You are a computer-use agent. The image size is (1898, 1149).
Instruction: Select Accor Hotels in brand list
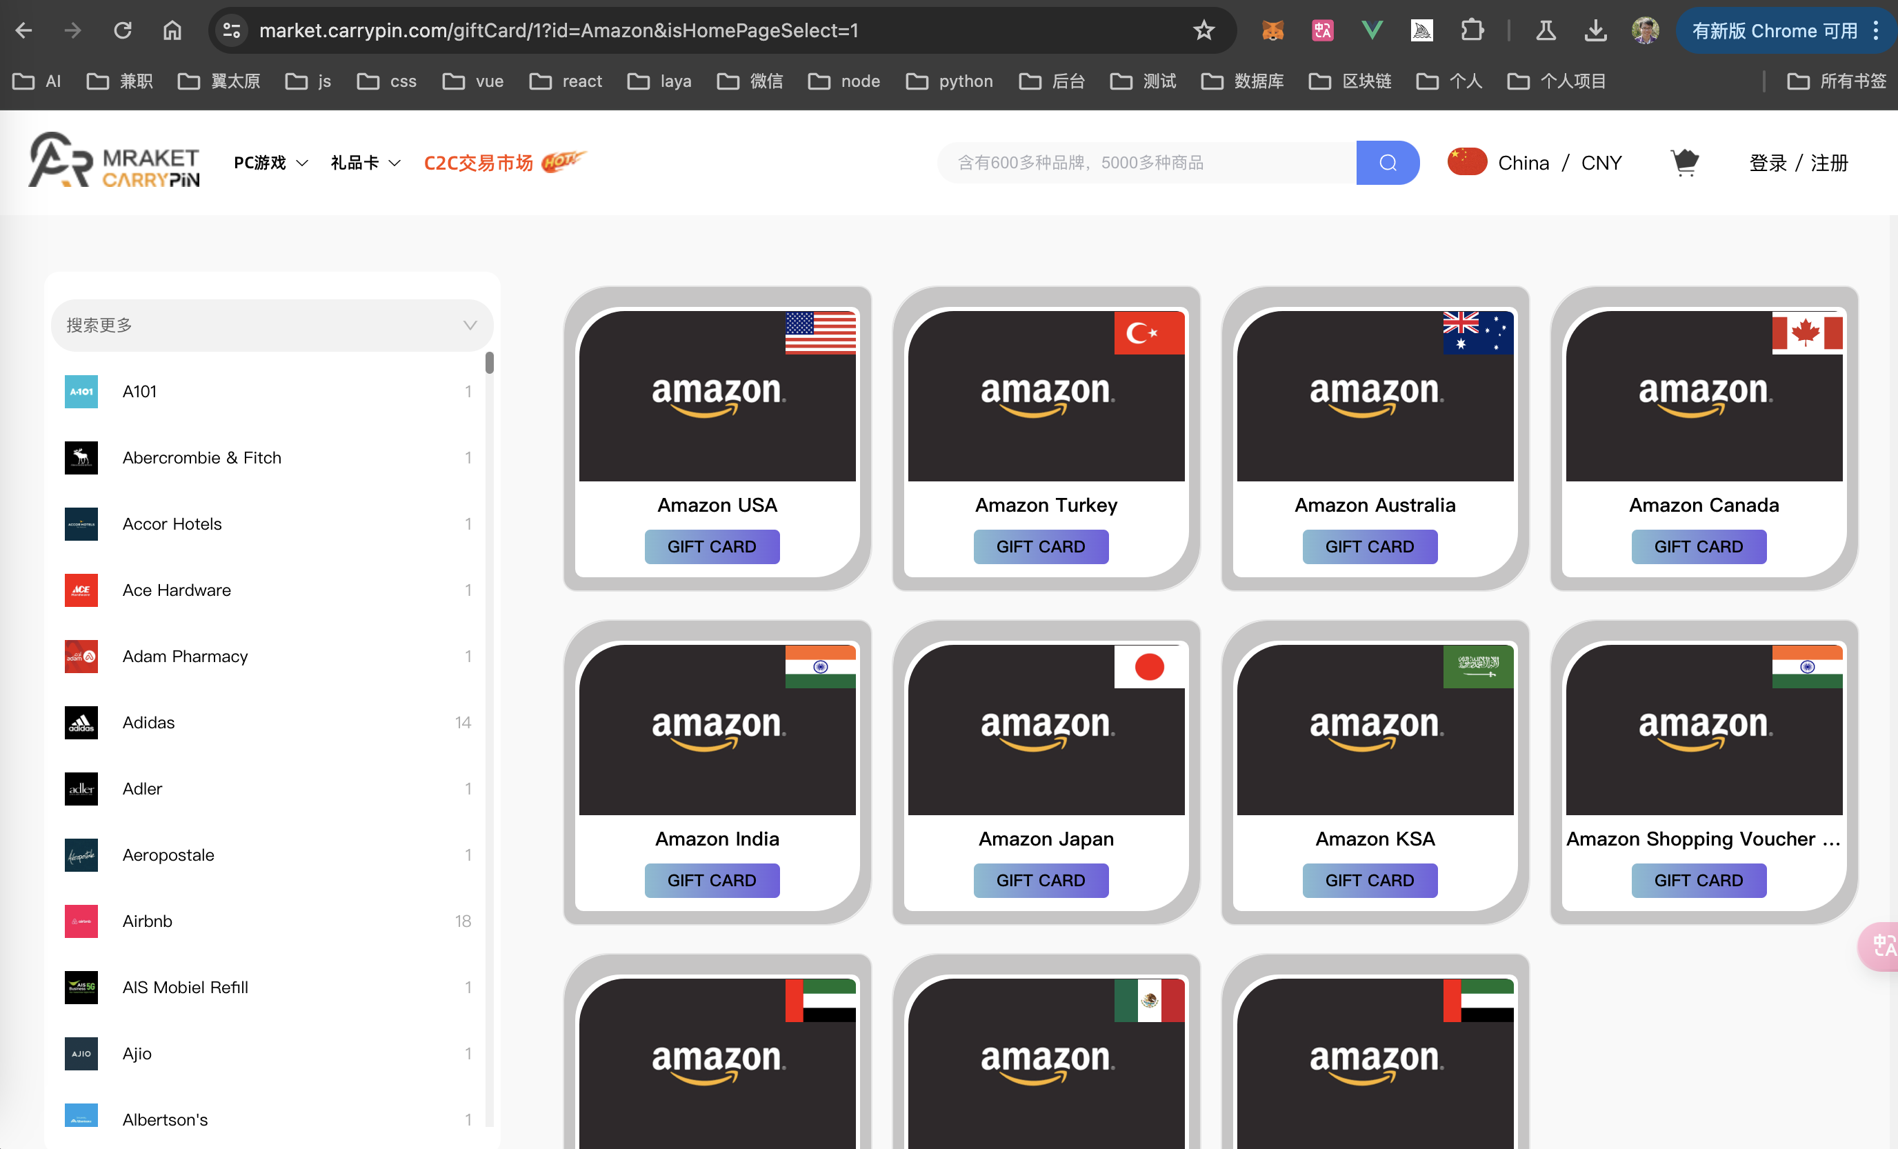(x=268, y=523)
